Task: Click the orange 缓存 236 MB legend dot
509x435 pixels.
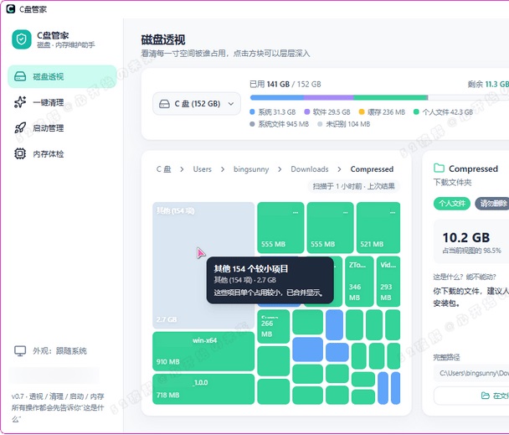Action: [x=362, y=111]
